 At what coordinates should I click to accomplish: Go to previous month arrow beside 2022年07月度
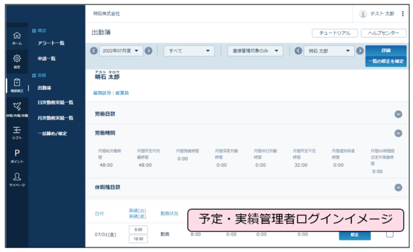coord(94,51)
